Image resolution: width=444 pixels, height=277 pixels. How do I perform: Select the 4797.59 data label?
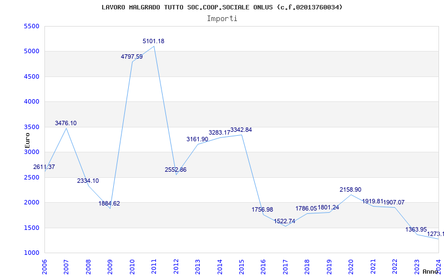coord(132,57)
